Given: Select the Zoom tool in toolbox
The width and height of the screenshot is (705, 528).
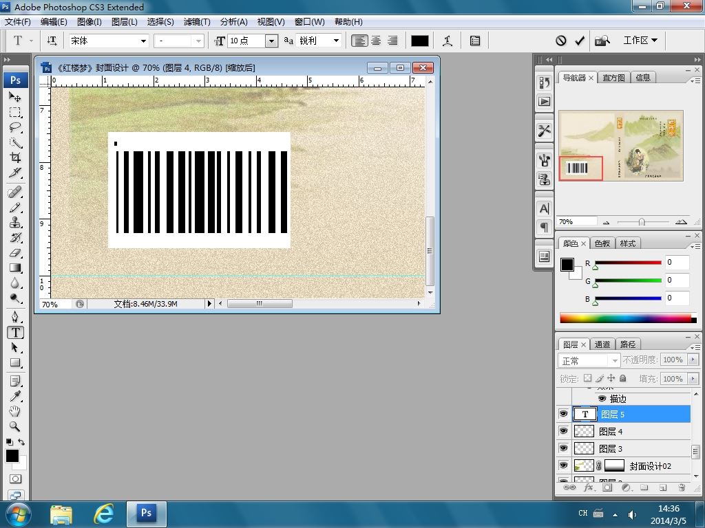Looking at the screenshot, I should pos(15,426).
